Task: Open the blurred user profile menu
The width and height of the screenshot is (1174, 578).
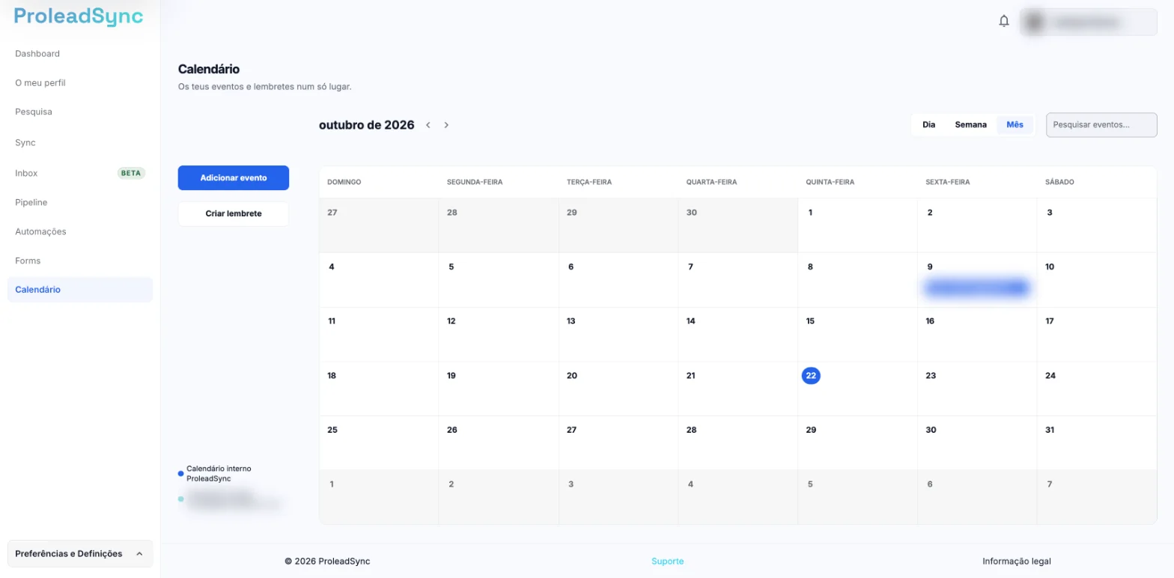Action: 1088,22
